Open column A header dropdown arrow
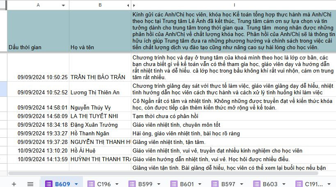Screen dimensions: 336x187 (x=64, y=5)
